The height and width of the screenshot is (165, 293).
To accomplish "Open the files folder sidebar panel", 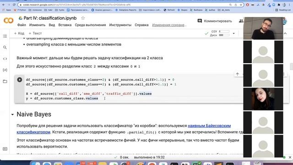I will click(x=5, y=82).
